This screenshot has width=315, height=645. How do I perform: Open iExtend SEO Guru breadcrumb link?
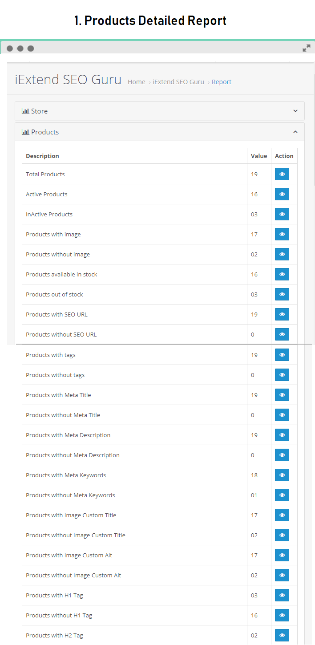pos(178,82)
